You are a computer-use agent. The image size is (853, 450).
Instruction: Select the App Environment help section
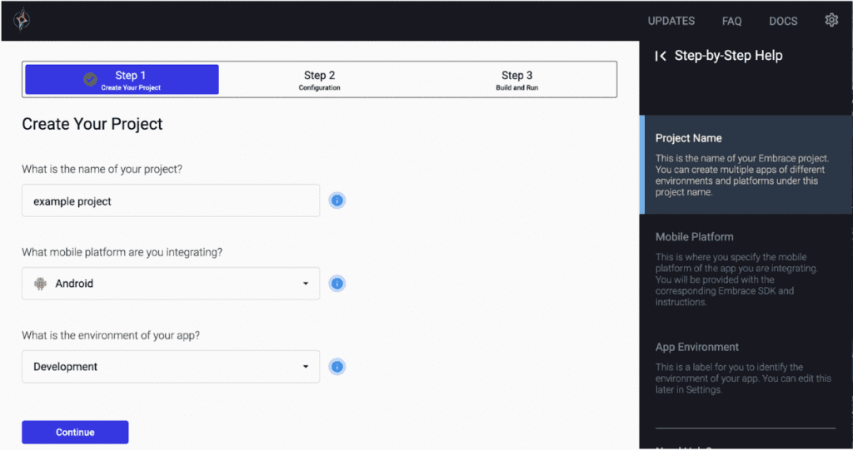click(746, 368)
